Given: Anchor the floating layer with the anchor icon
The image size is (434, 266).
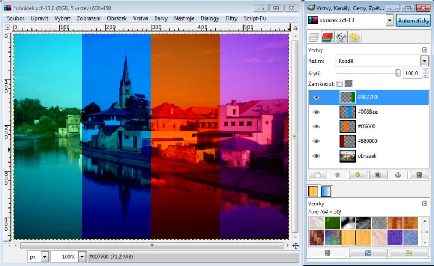Looking at the screenshot, I should (x=398, y=175).
